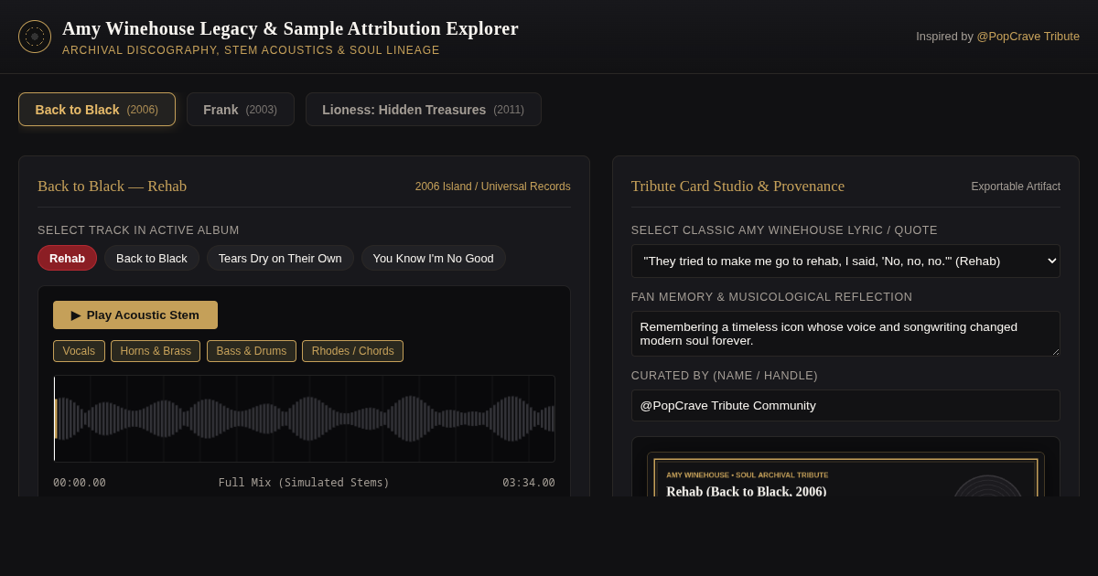Open Lioness: Hidden Treasures album tab
This screenshot has width=1098, height=576.
(x=424, y=110)
